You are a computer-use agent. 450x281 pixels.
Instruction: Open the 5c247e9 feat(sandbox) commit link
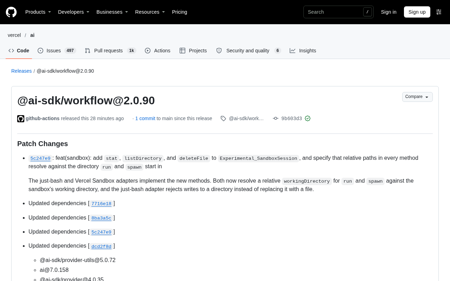tap(40, 158)
